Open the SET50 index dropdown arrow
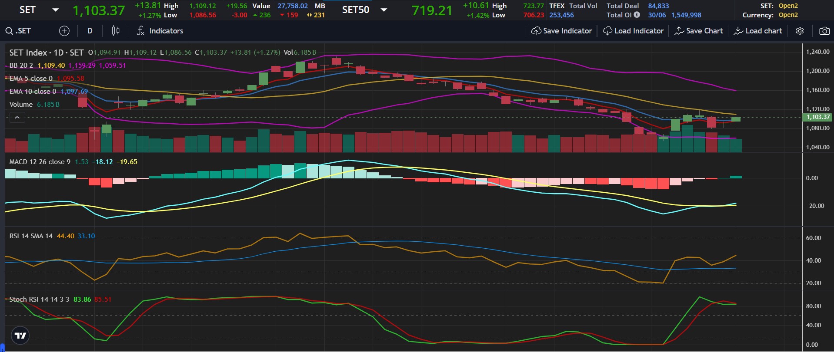834x352 pixels. tap(384, 10)
